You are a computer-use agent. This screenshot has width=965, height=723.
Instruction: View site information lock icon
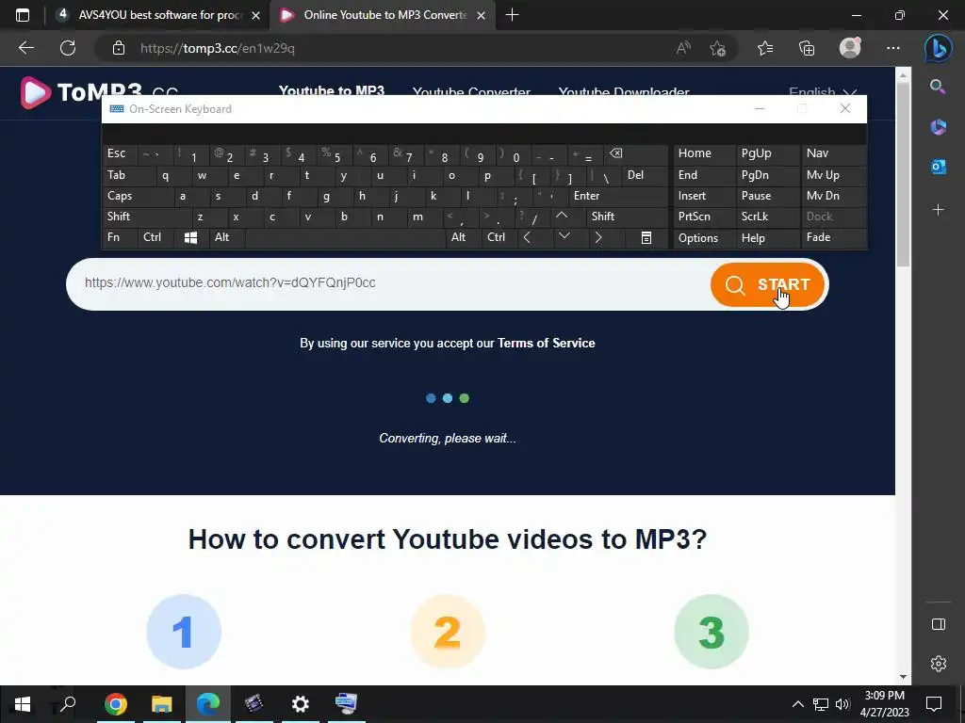point(119,48)
